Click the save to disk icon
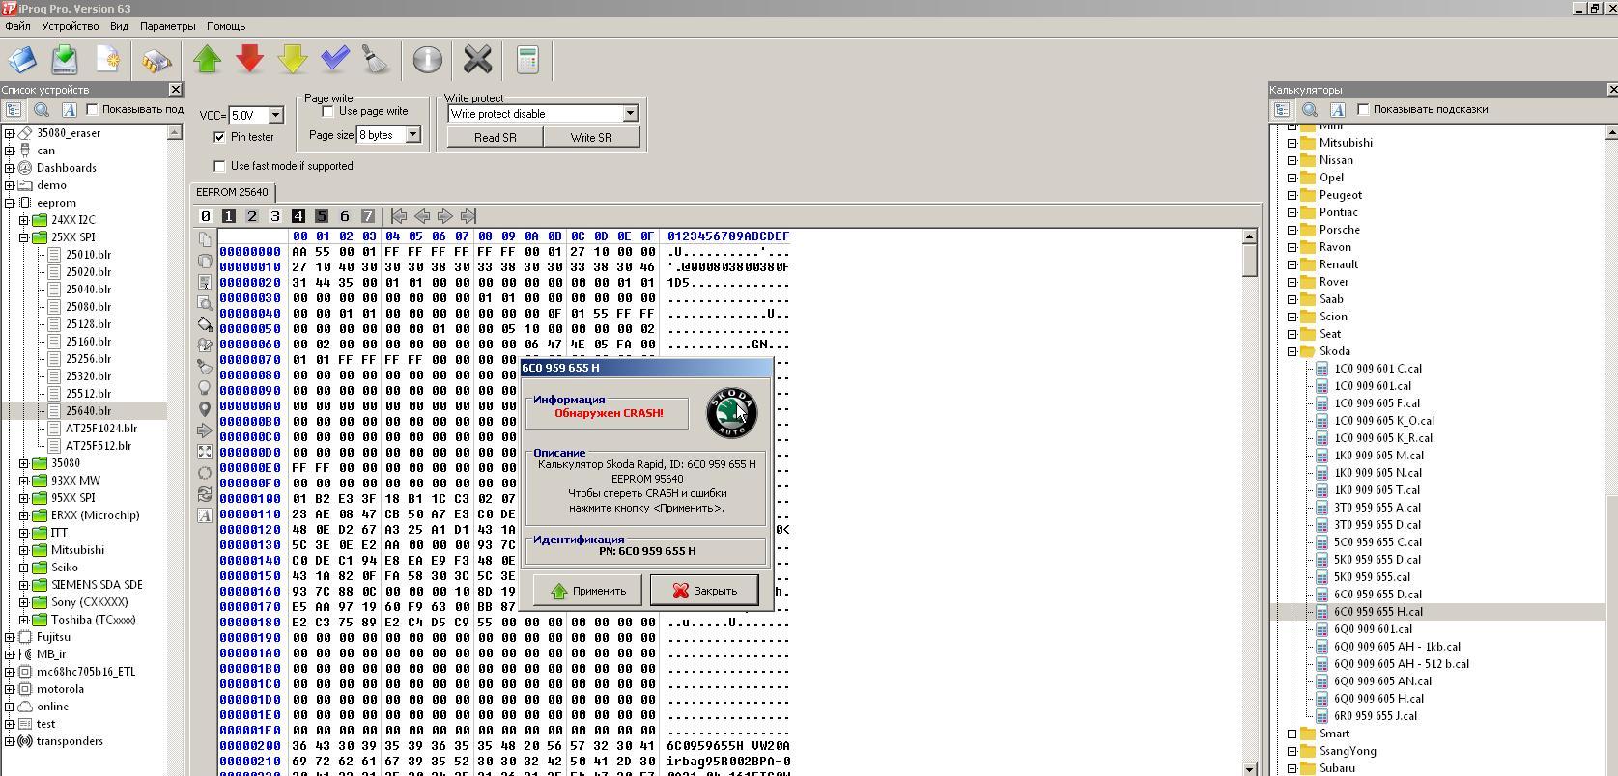Viewport: 1618px width, 776px height. pyautogui.click(x=65, y=60)
